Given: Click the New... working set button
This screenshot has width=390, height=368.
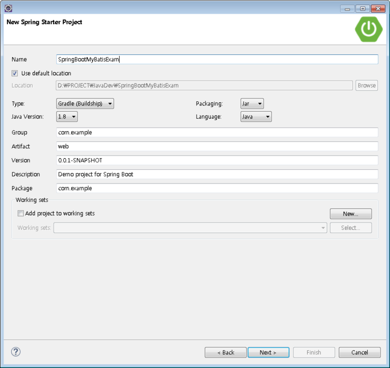Looking at the screenshot, I should [x=350, y=214].
